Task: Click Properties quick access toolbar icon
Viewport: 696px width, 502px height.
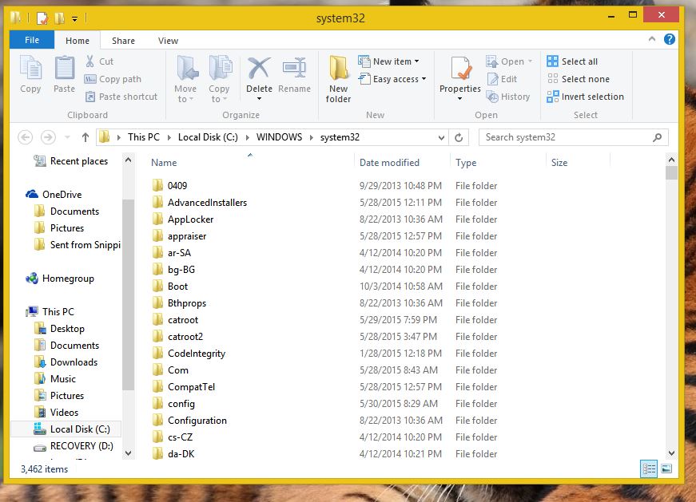Action: point(42,18)
